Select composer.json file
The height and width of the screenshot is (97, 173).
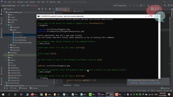coord(15,70)
